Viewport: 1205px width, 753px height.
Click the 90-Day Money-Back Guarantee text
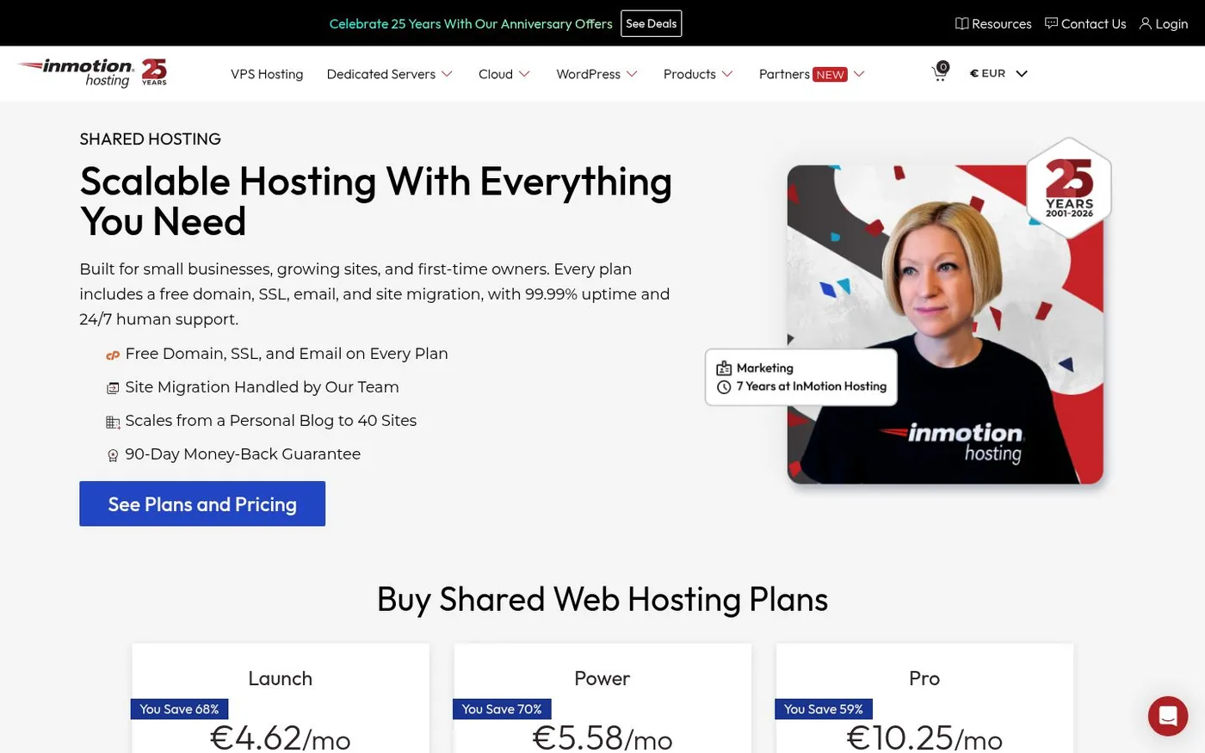[243, 454]
